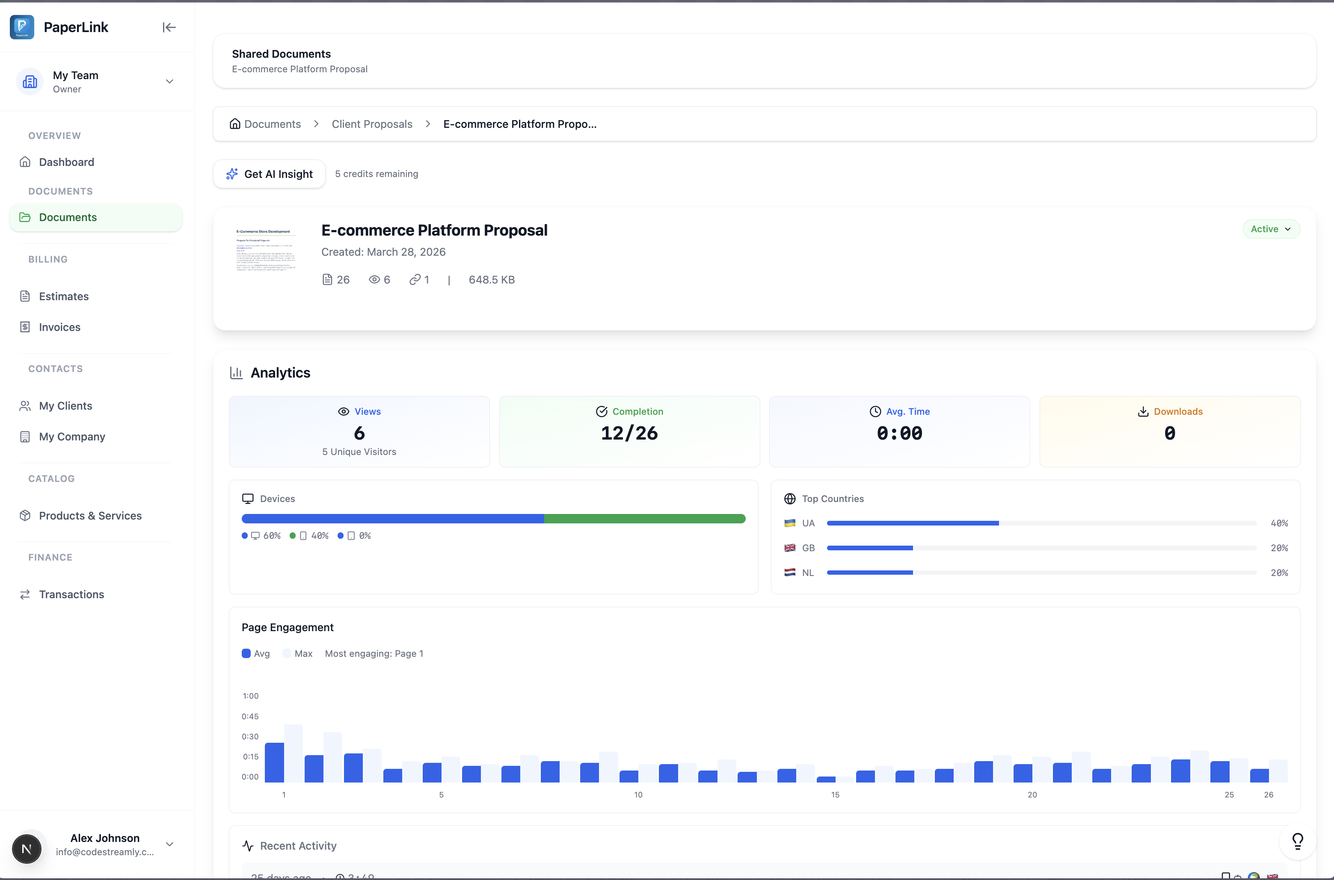This screenshot has width=1334, height=880.
Task: Toggle the Max series legend
Action: [x=298, y=653]
